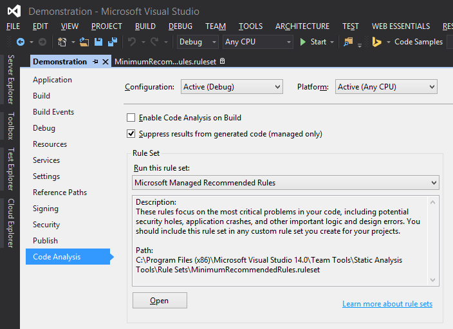Open the PROJECT menu
The height and width of the screenshot is (329, 453).
(107, 26)
